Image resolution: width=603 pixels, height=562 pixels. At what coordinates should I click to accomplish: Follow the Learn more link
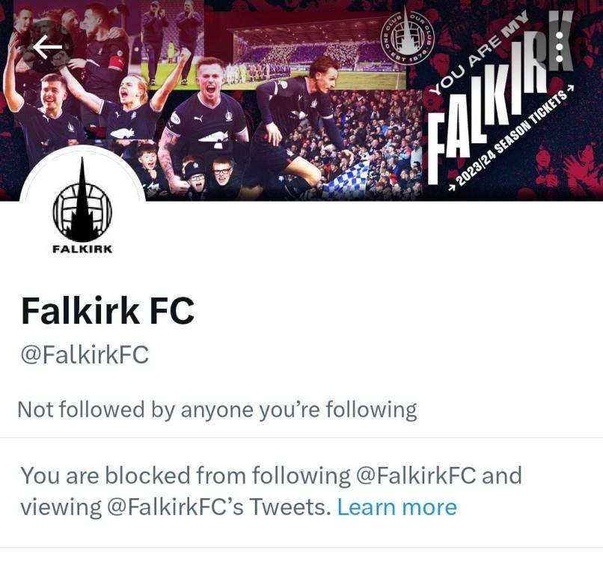[397, 507]
